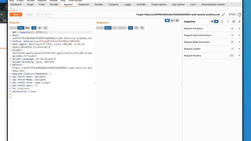251x141 pixels.
Task: Open the Logger tab
Action: [127, 4]
